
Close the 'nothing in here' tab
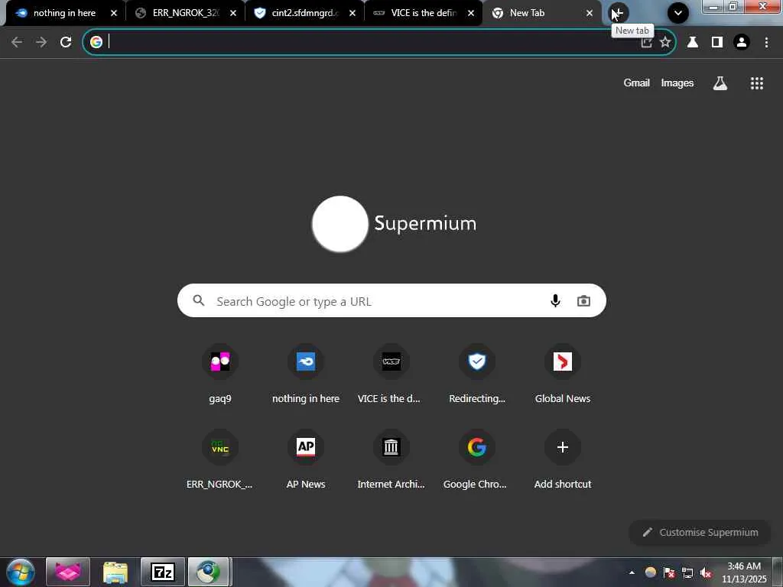coord(113,14)
